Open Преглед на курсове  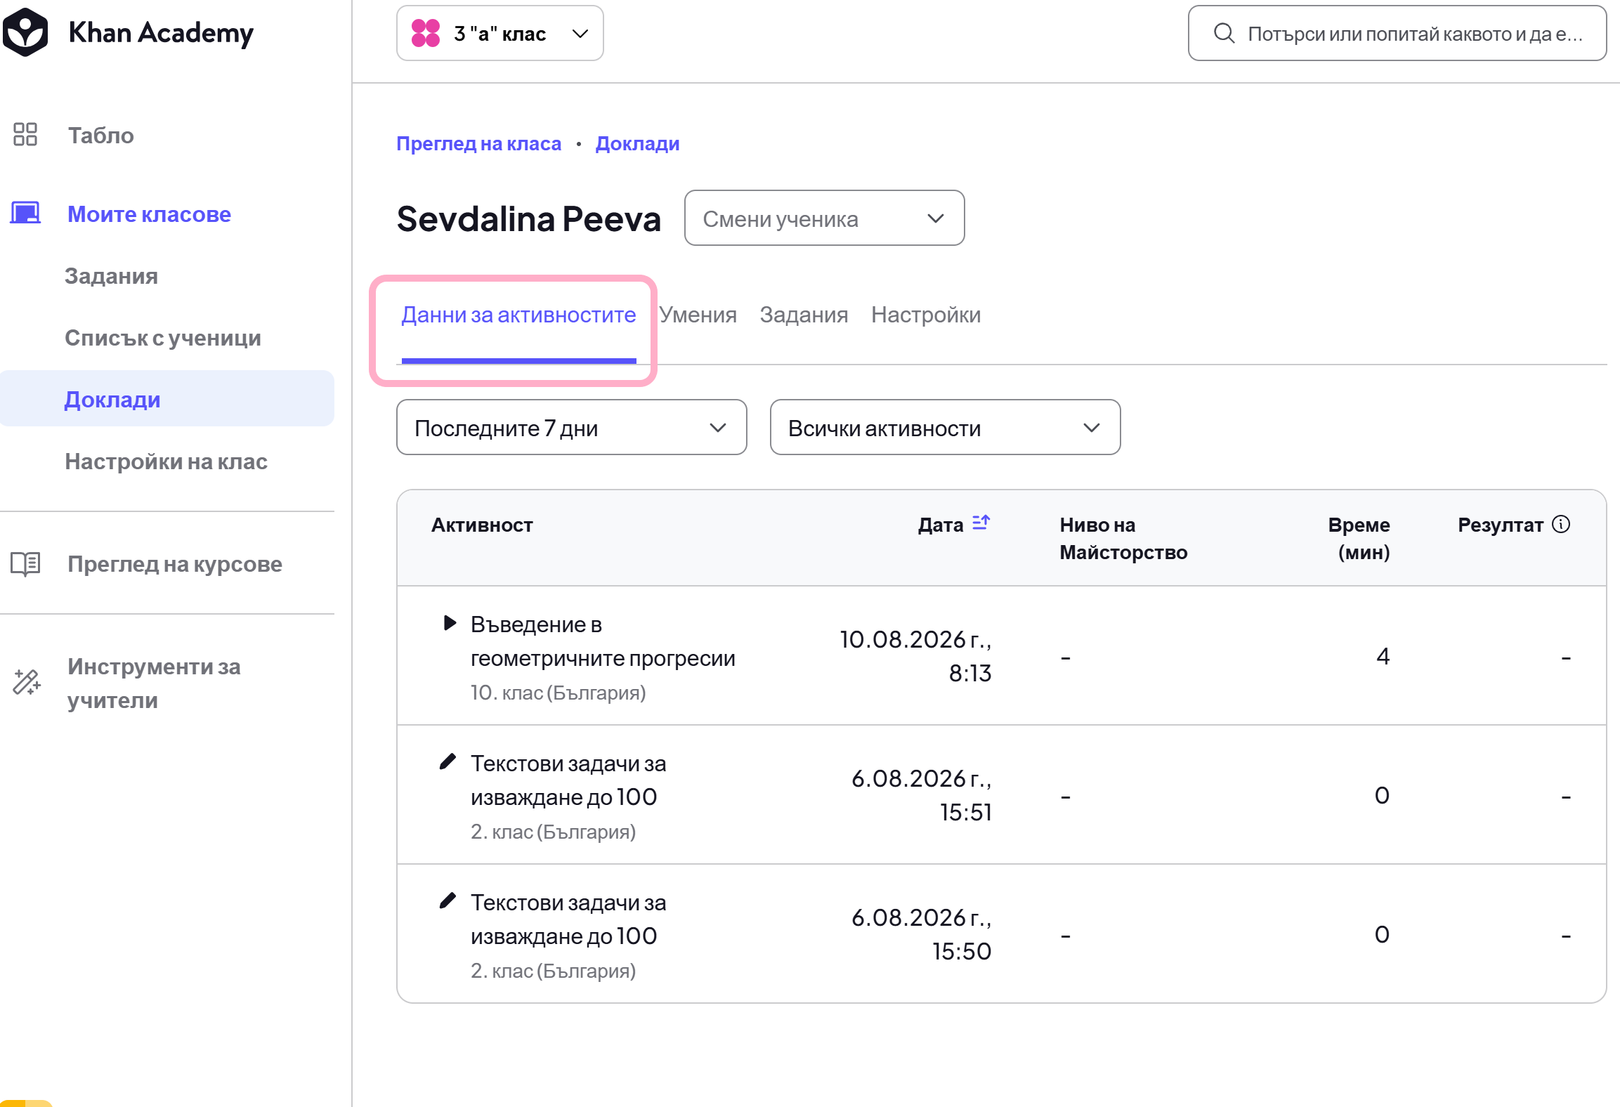(x=175, y=564)
